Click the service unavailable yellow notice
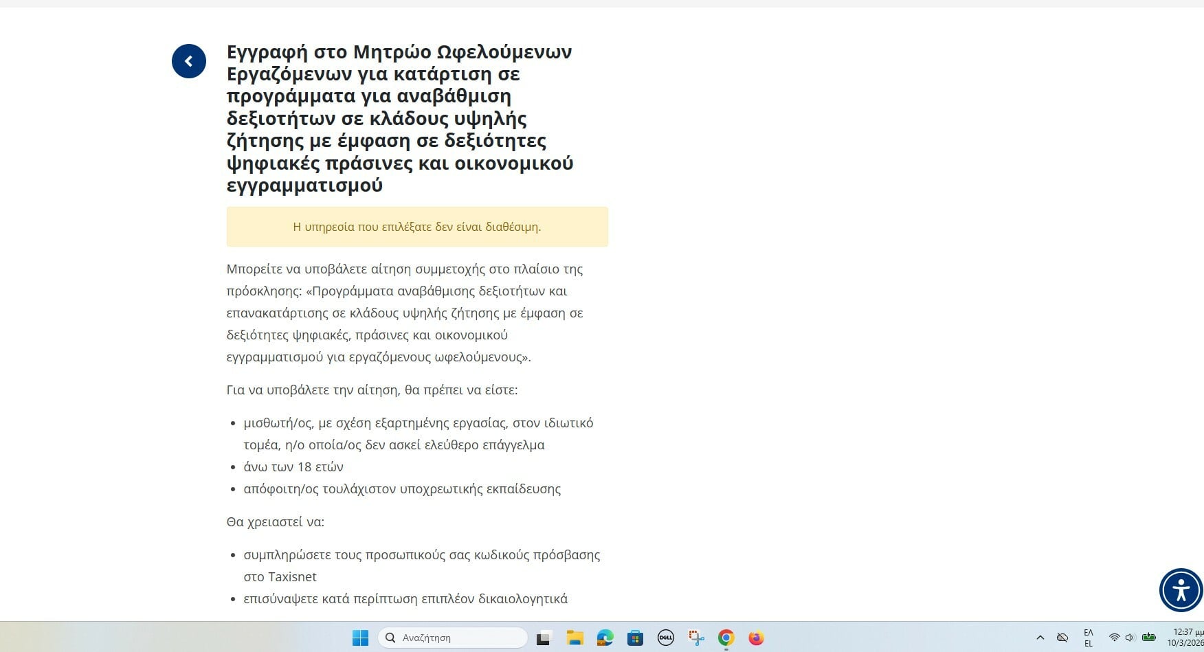 pyautogui.click(x=417, y=227)
